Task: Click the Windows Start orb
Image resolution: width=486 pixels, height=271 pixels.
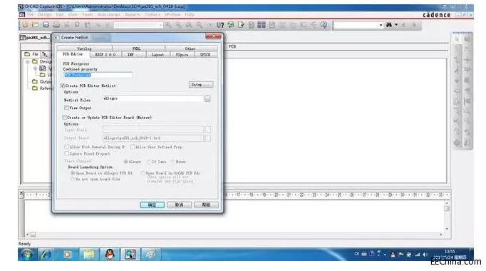Action: [27, 255]
